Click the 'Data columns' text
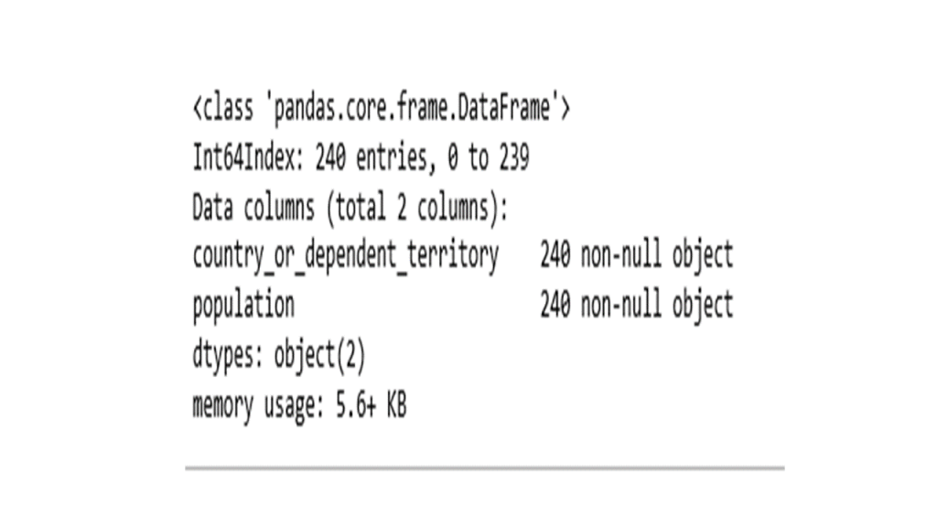The image size is (937, 527). pos(253,208)
